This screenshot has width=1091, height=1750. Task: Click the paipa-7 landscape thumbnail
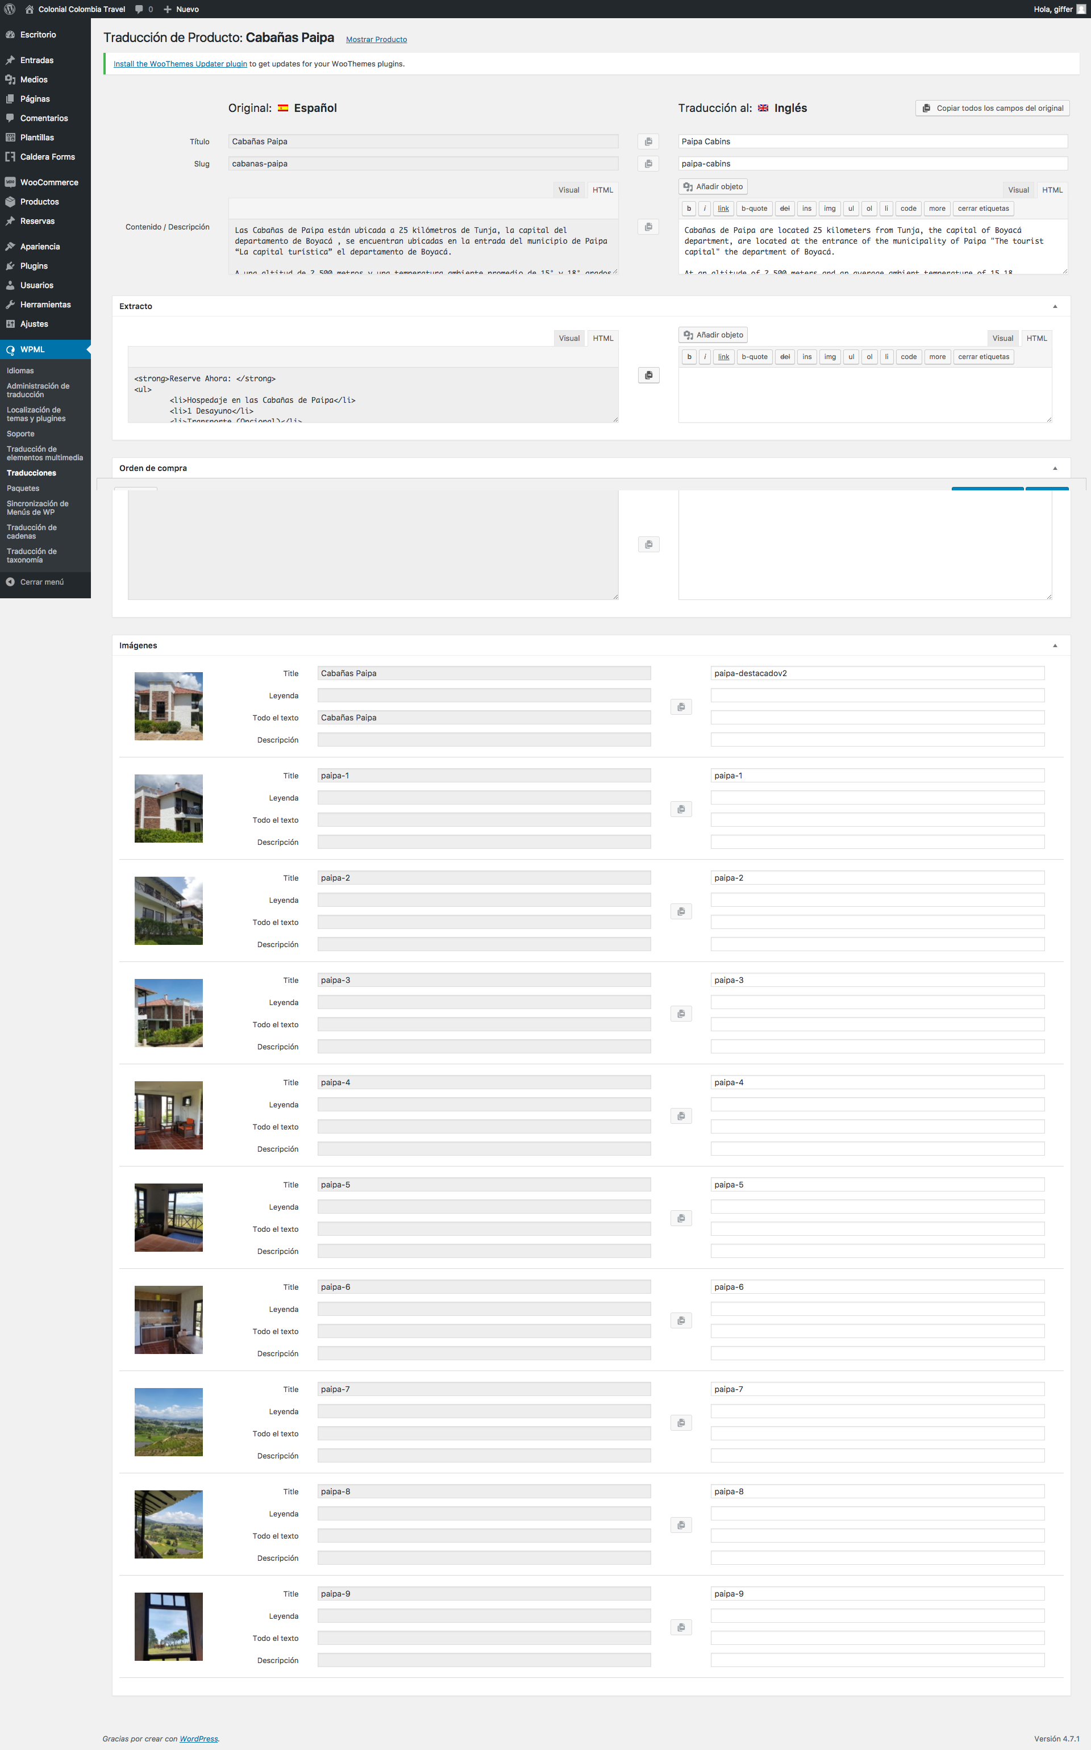coord(169,1423)
